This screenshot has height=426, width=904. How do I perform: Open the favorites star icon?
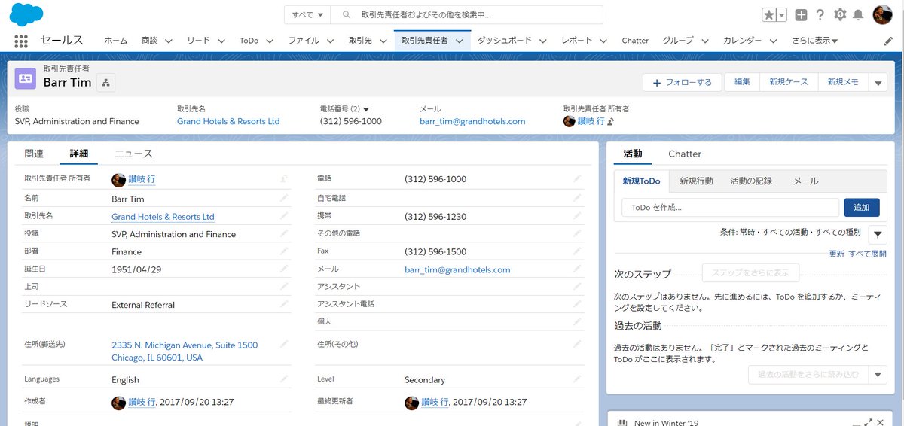point(768,14)
